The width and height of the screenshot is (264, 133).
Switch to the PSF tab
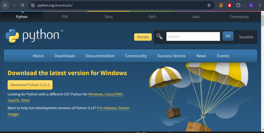pos(65,17)
